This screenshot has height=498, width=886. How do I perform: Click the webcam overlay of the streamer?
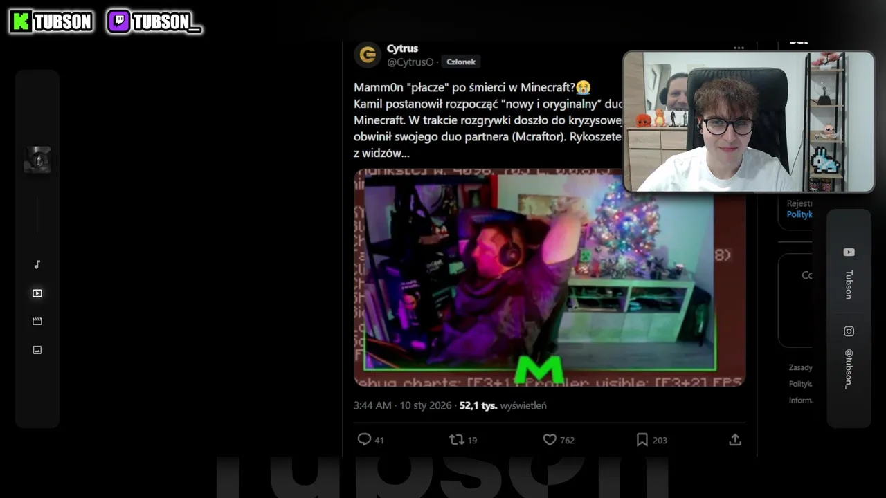coord(749,122)
